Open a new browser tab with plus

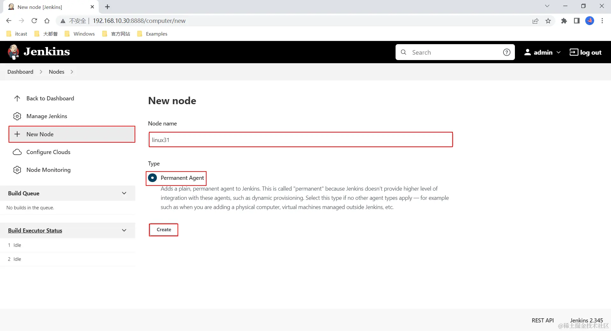(x=107, y=7)
